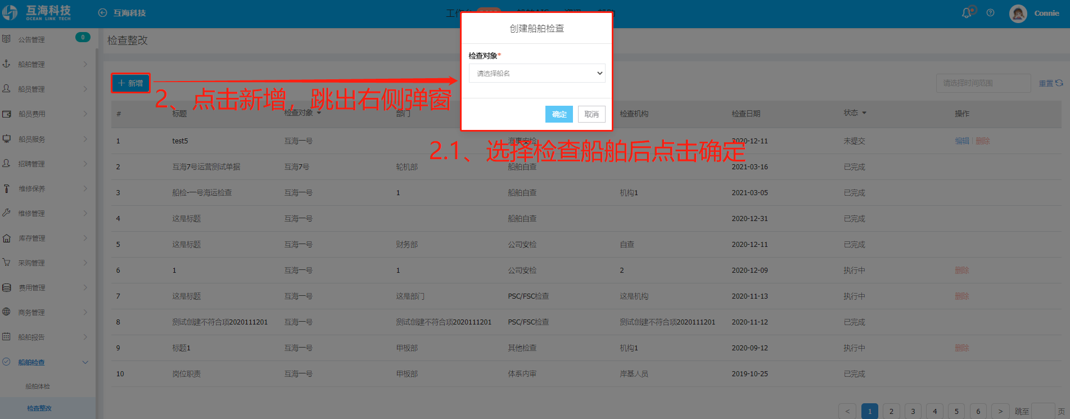Click the house icon for 库存管理
The width and height of the screenshot is (1070, 419).
coord(6,238)
